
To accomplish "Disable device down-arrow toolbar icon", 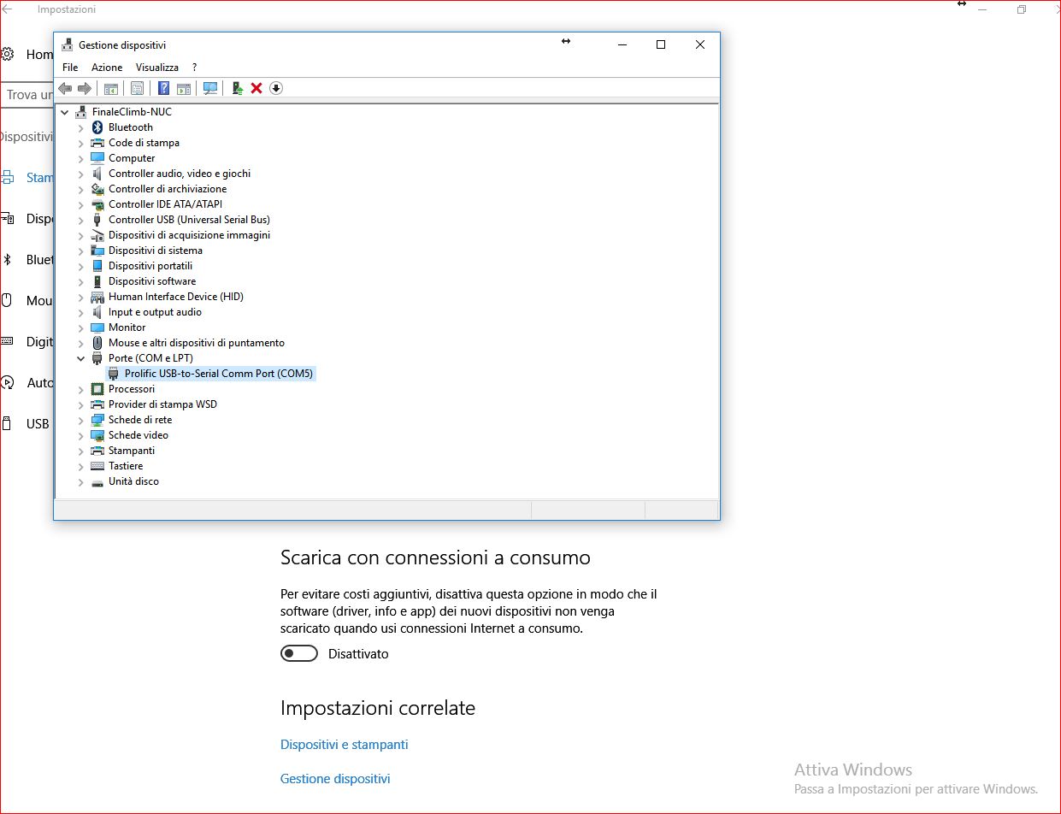I will pyautogui.click(x=275, y=88).
